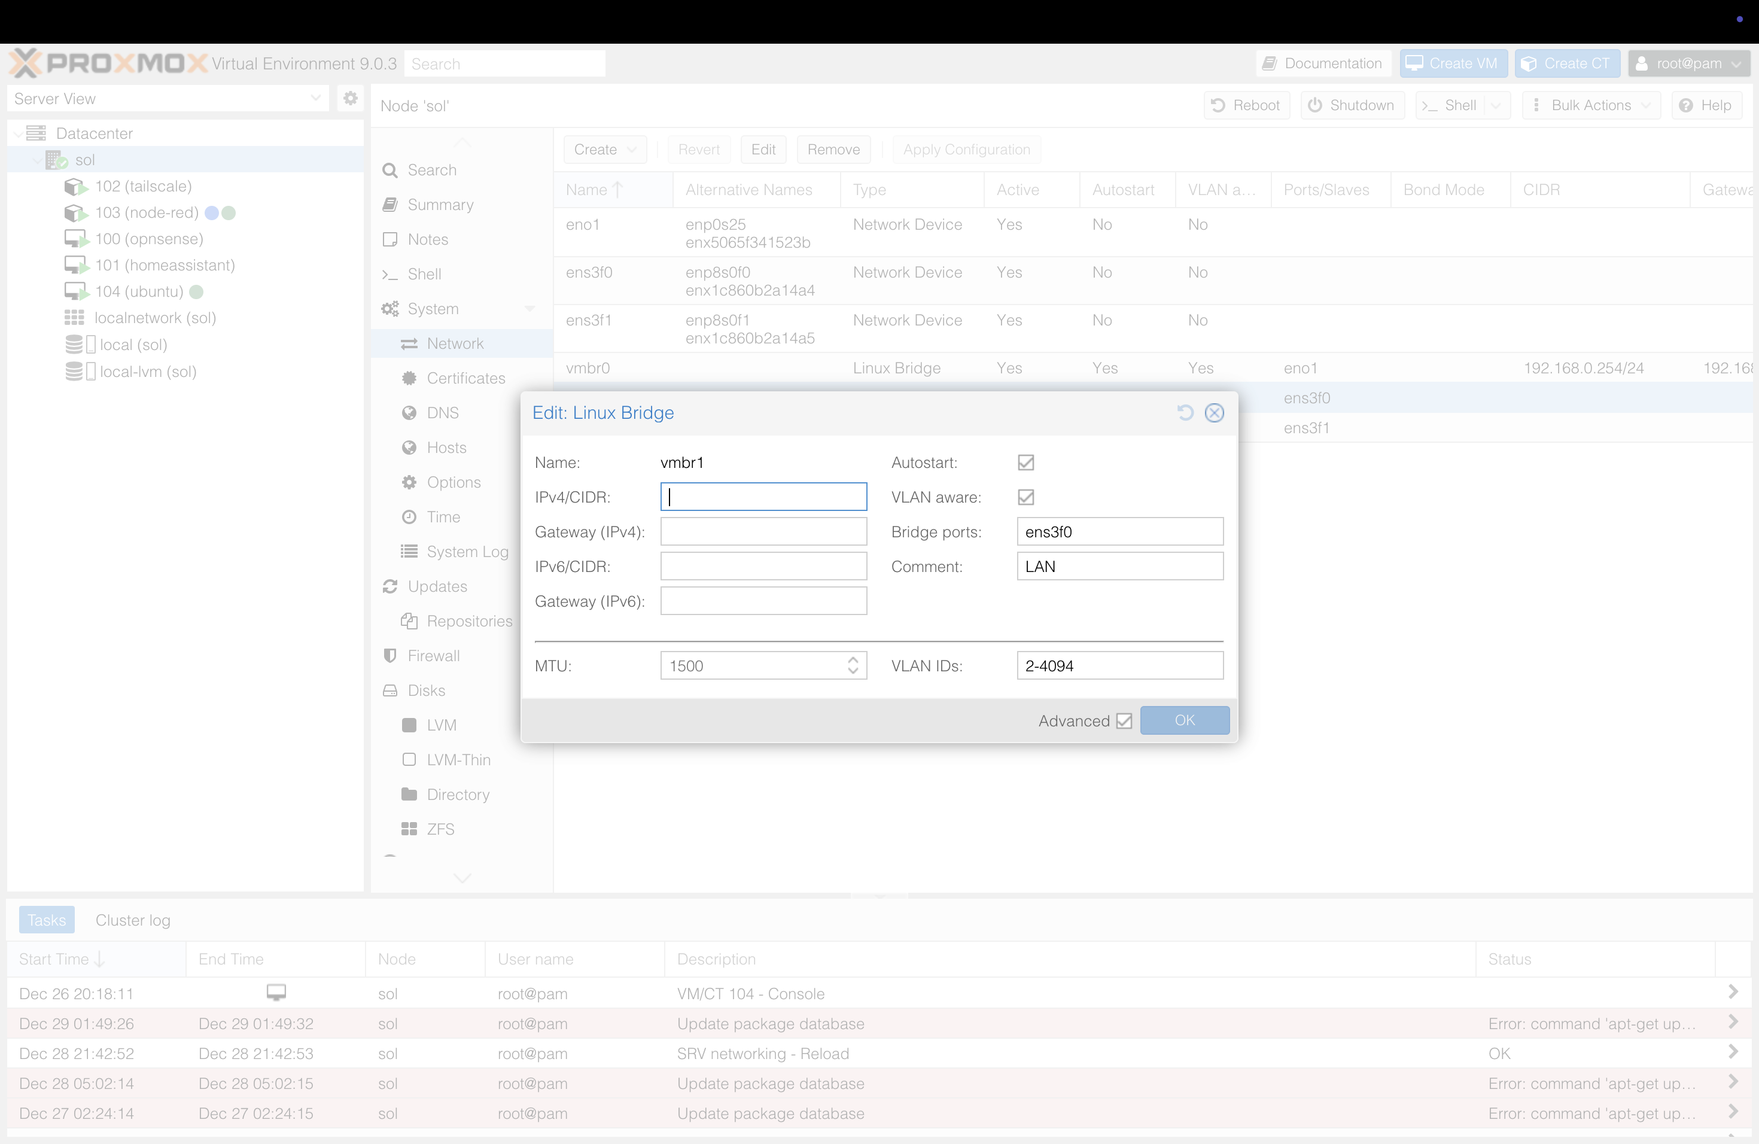Click the monitor icon in tasks End Time column
This screenshot has width=1759, height=1144.
(x=276, y=993)
